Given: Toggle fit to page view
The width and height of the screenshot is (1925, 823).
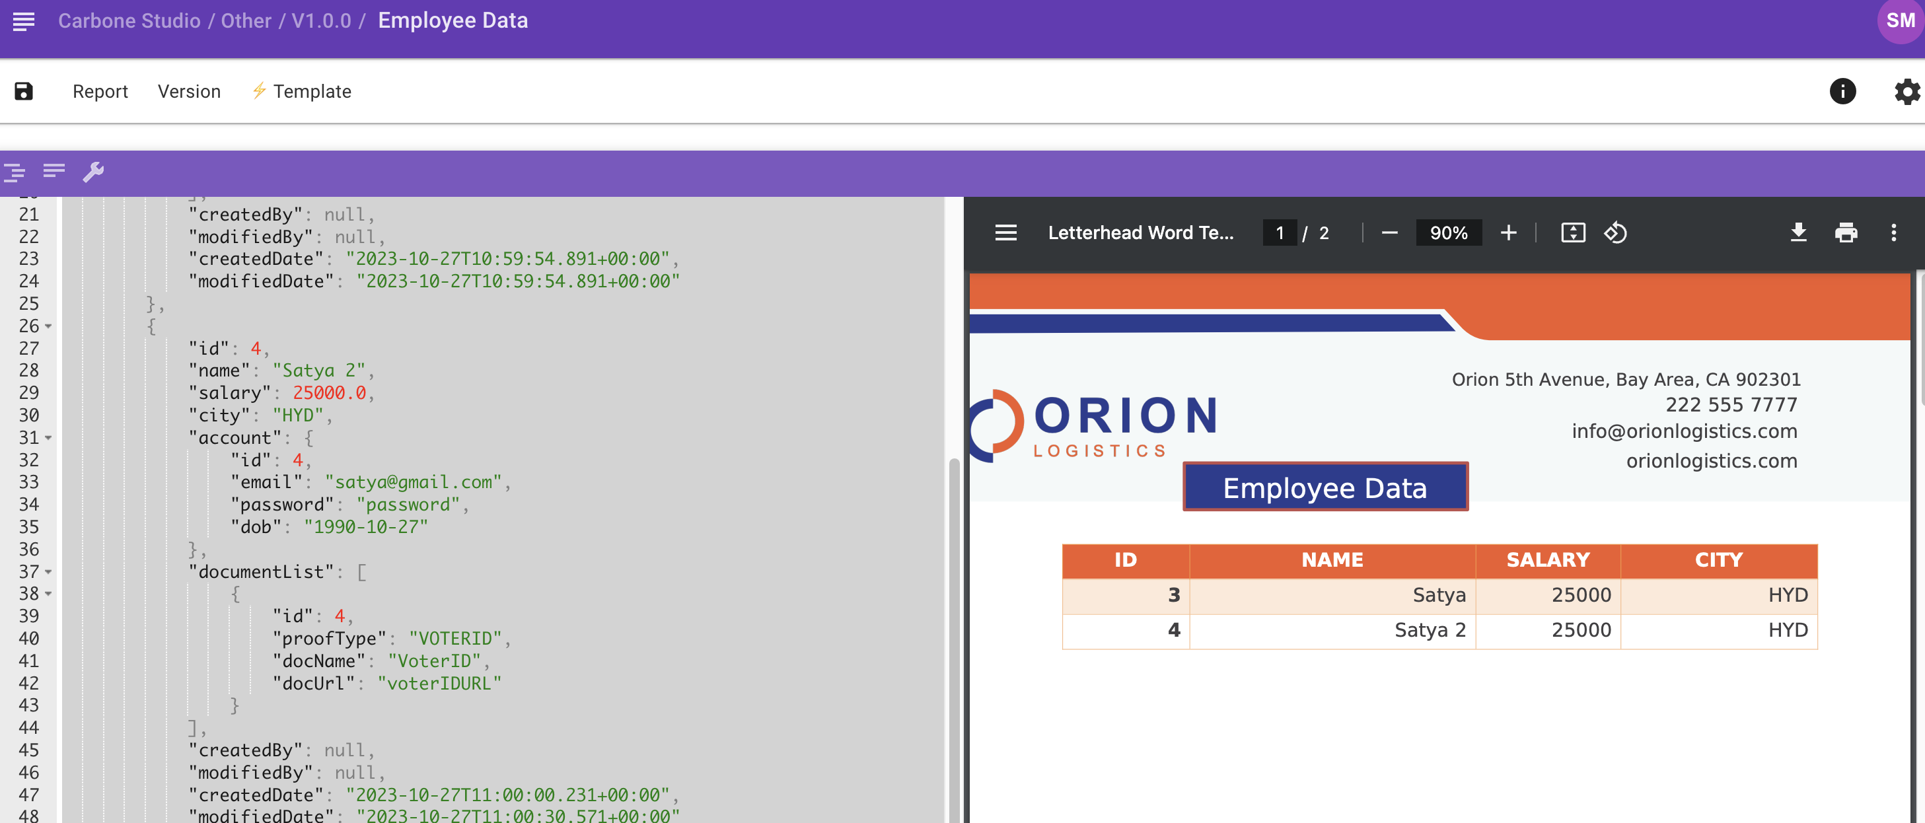Looking at the screenshot, I should (x=1572, y=233).
